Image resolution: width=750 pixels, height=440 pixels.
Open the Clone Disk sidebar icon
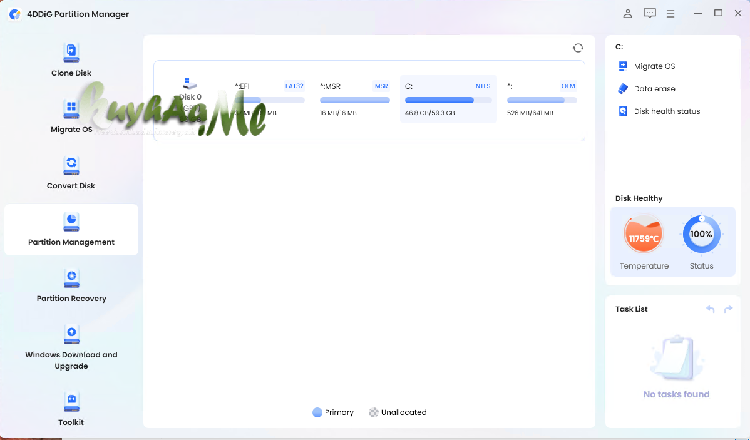pos(71,53)
